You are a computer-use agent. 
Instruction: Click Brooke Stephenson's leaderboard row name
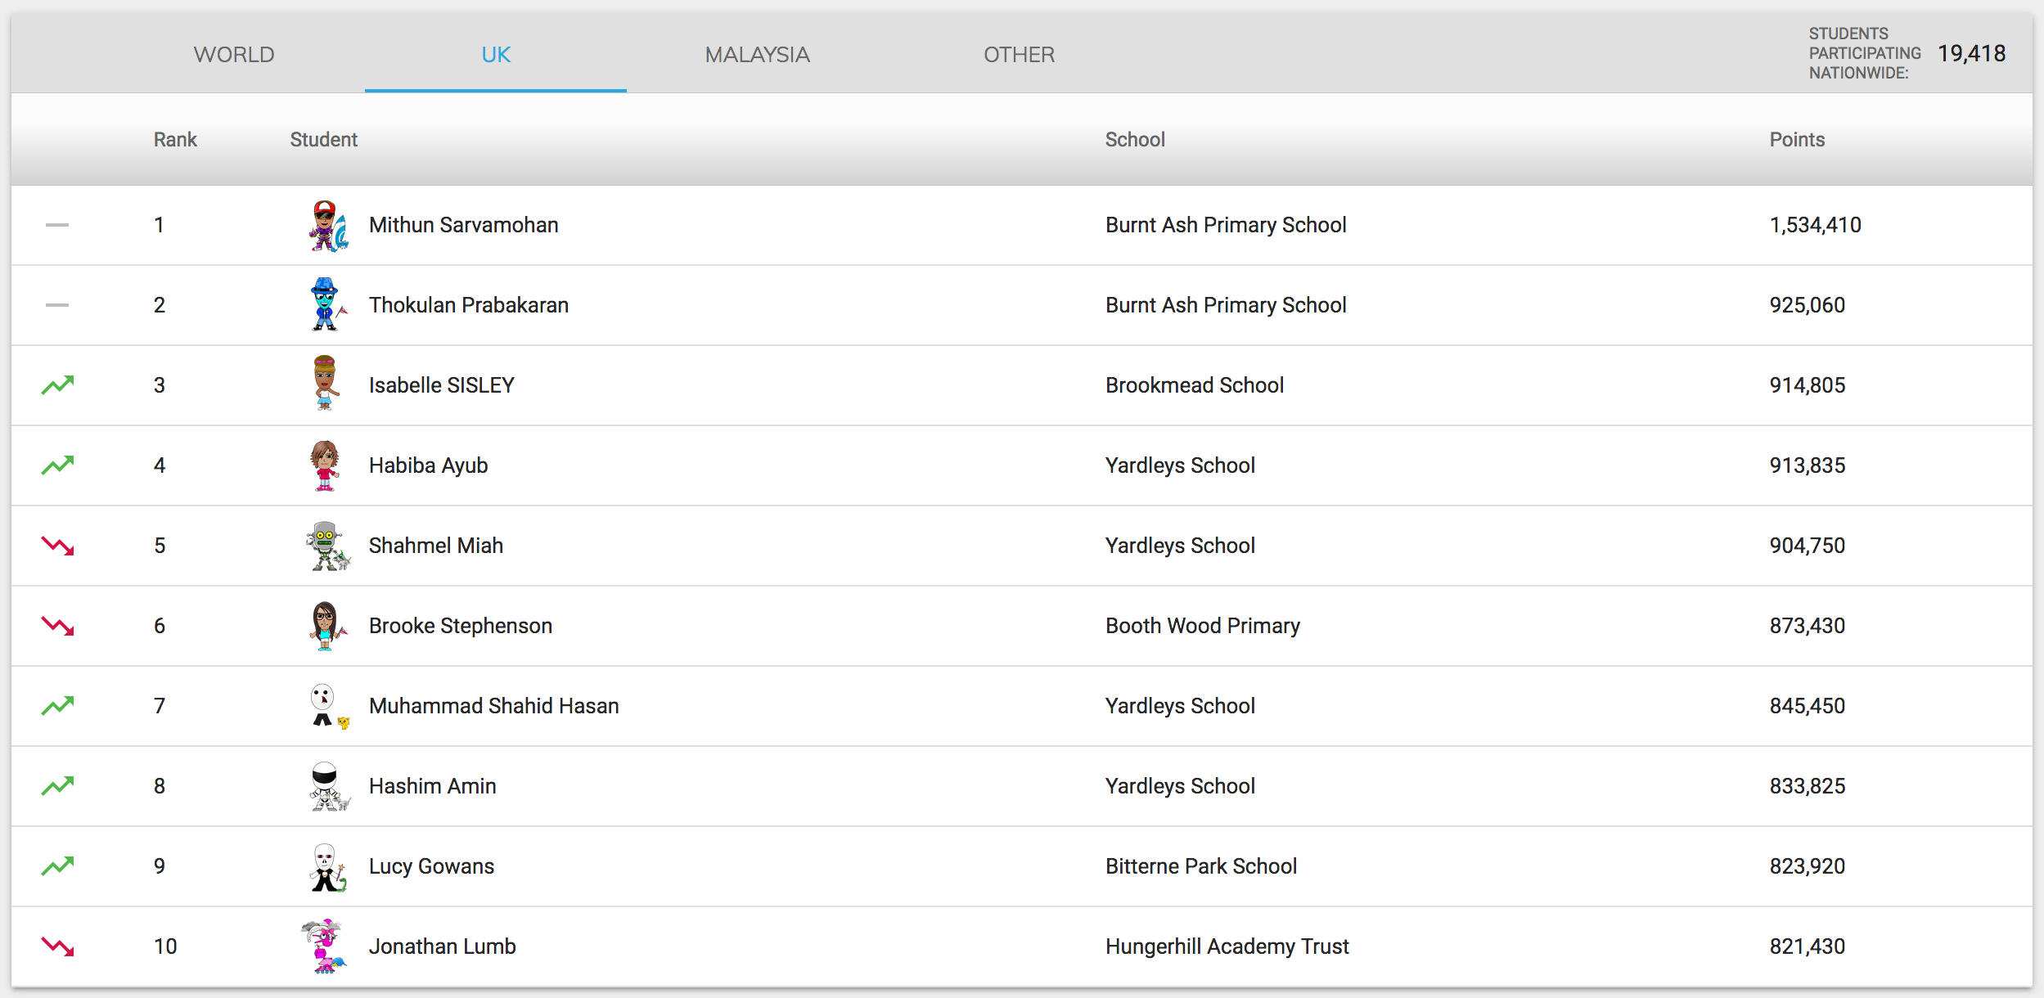point(460,626)
